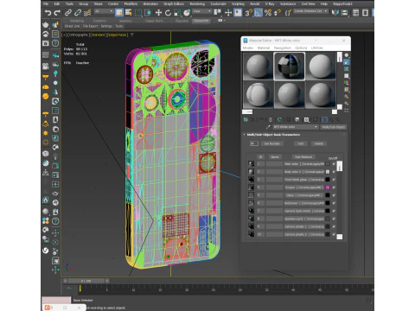415x311 pixels.
Task: Click the Set Number button
Action: (272, 143)
